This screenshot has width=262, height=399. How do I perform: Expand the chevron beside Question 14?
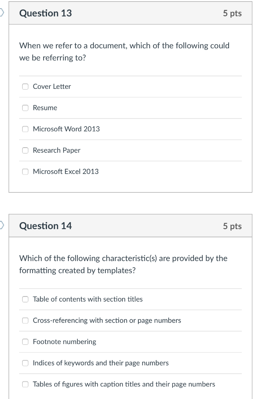point(1,224)
